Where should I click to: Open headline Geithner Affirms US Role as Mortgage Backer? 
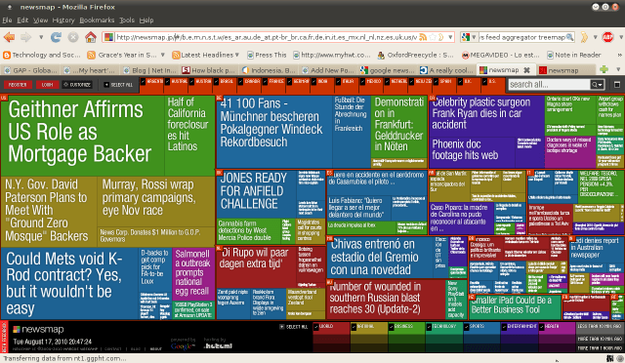click(80, 132)
